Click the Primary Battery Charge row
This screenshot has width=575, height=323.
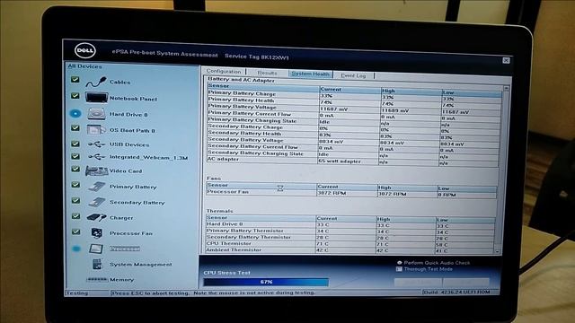pos(354,96)
